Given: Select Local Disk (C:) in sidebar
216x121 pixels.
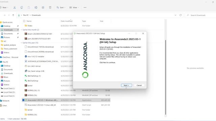Looking at the screenshot, I should pos(9,88).
